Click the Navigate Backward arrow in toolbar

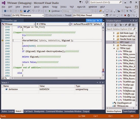point(5,11)
